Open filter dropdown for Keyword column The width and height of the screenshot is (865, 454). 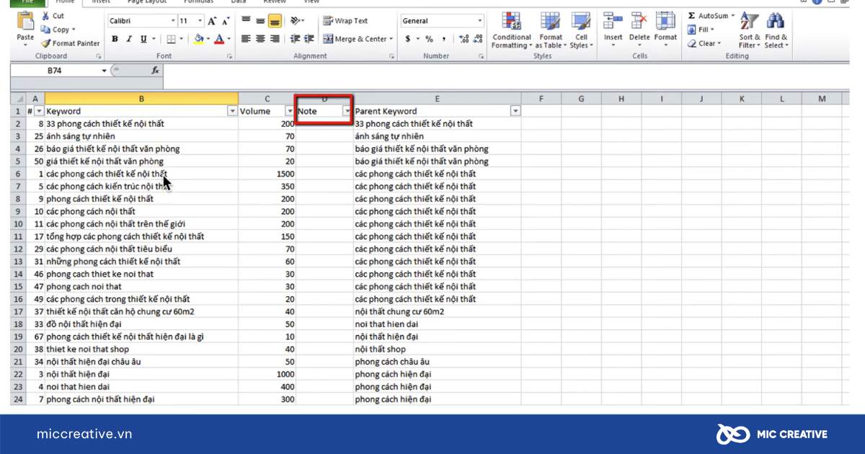[232, 111]
